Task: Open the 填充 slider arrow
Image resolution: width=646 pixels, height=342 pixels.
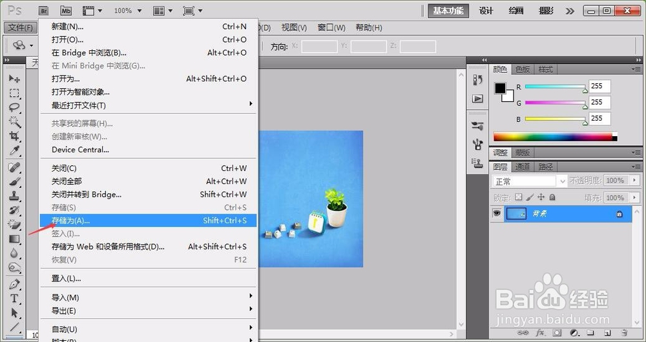Action: [x=635, y=197]
